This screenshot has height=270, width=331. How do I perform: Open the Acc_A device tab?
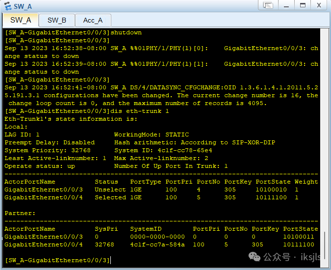click(93, 20)
